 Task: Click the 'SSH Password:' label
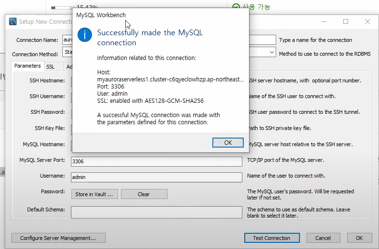[x=48, y=112]
